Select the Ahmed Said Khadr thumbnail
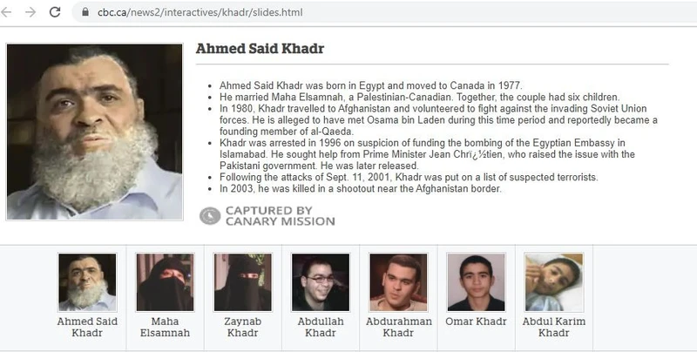This screenshot has height=352, width=697. click(86, 282)
